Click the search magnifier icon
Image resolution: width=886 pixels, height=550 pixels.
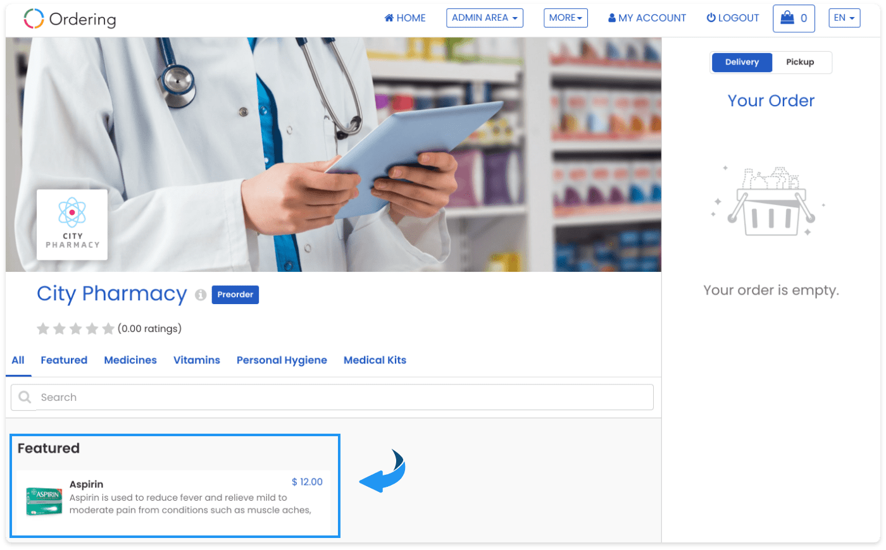click(25, 397)
